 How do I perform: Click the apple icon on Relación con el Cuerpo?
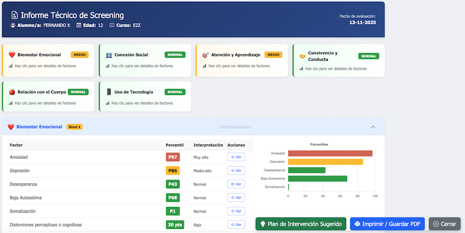12,92
